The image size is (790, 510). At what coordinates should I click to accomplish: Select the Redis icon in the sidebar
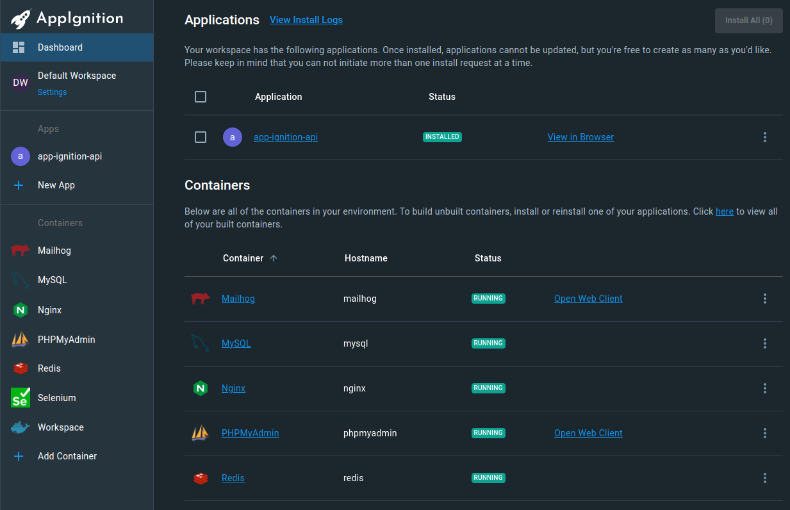(x=20, y=368)
